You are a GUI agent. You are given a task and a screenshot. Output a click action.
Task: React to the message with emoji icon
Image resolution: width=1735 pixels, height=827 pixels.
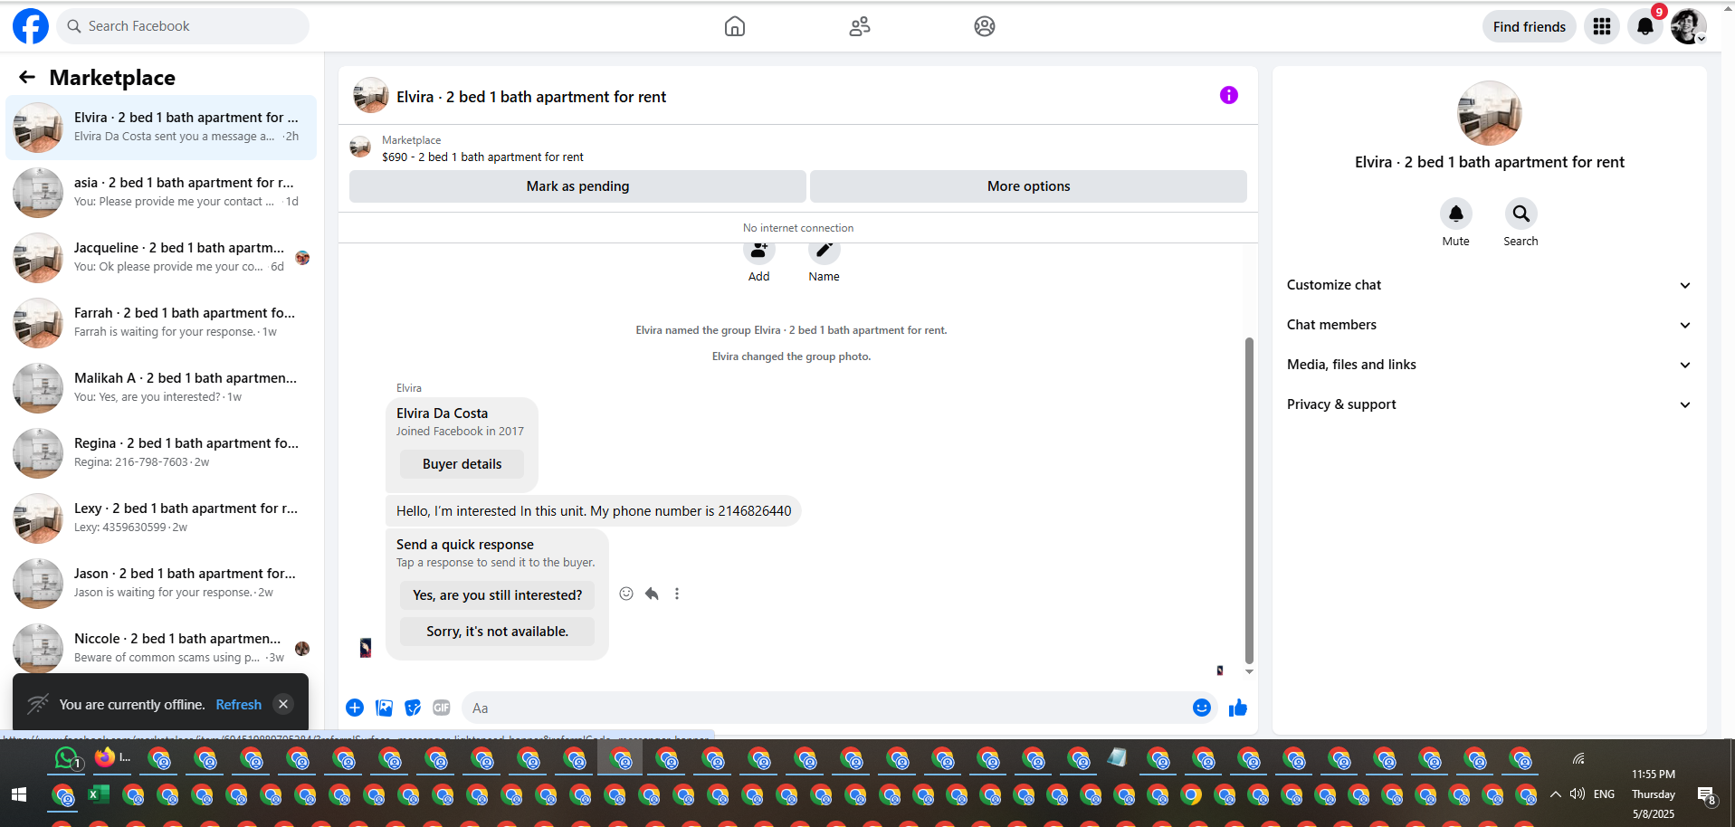point(626,594)
